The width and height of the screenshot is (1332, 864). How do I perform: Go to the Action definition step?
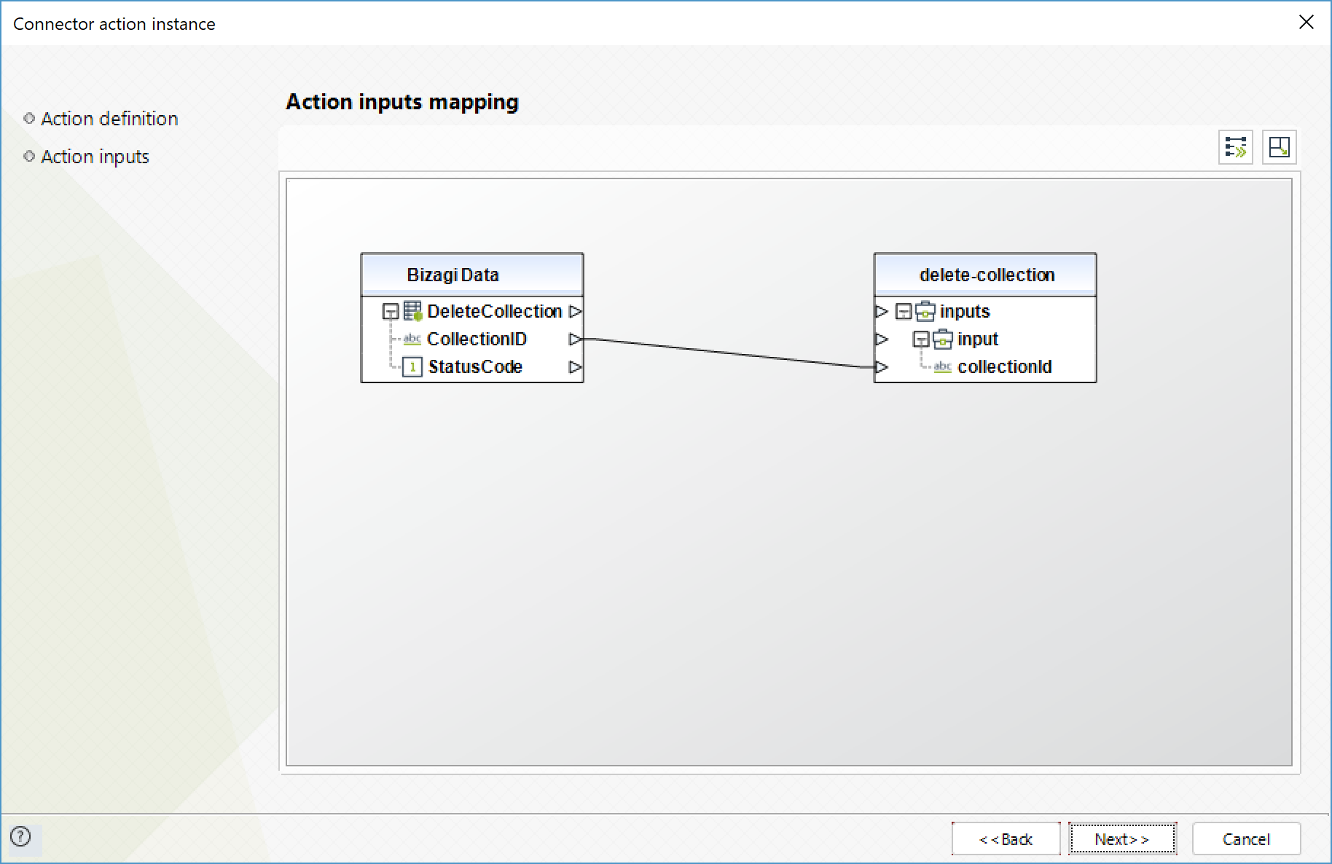click(109, 119)
